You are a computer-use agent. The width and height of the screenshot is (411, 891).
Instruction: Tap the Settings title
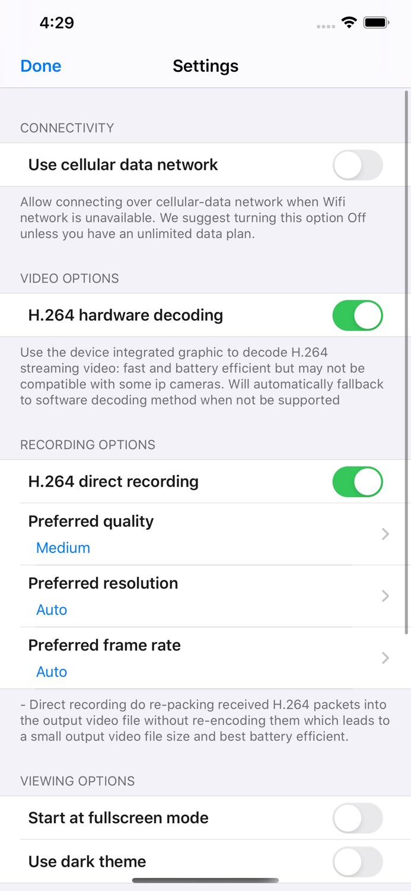click(205, 66)
